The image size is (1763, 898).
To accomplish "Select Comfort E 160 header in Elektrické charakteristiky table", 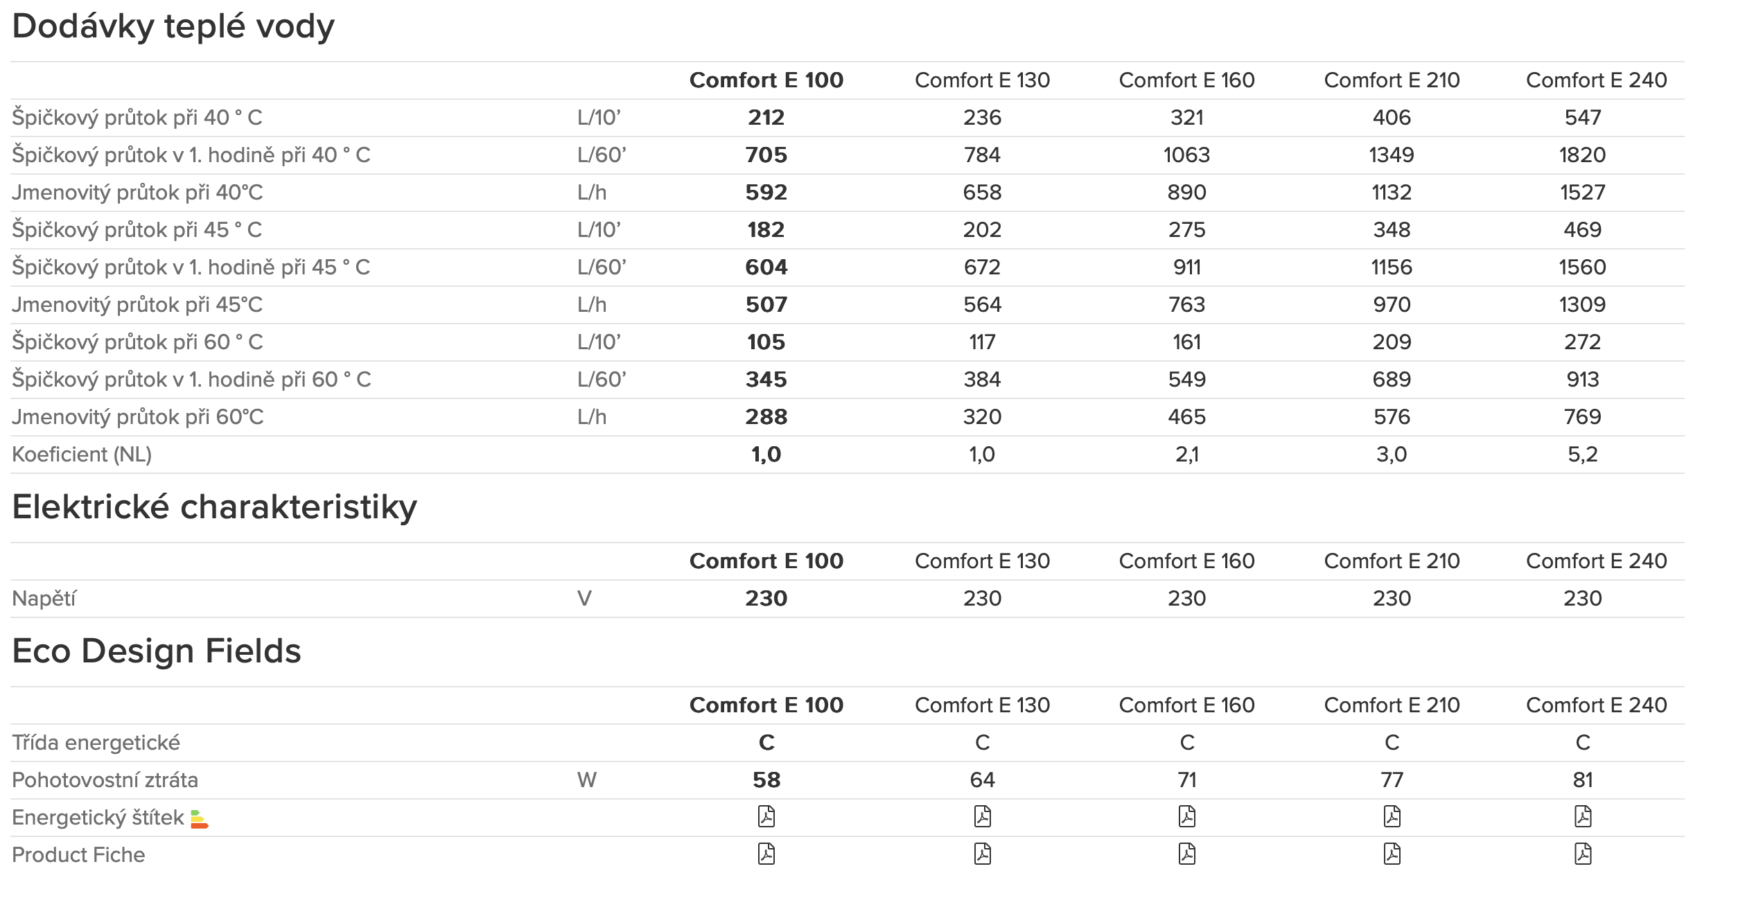I will [1186, 561].
